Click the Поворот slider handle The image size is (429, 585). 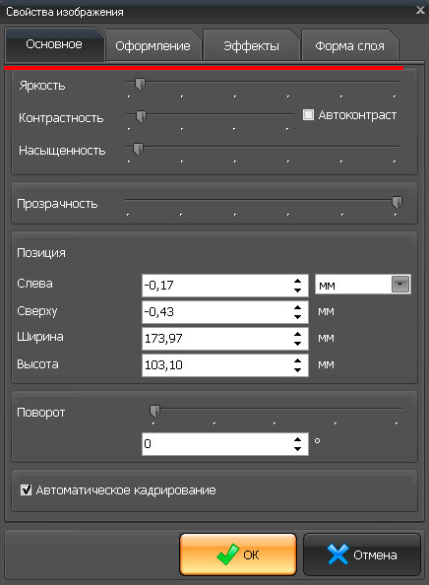point(154,412)
